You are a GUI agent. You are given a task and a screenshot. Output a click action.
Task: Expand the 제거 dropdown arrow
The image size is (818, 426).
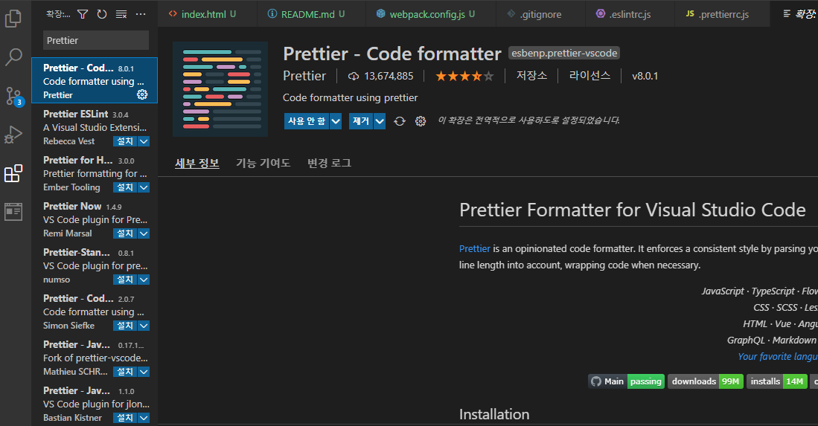pos(380,121)
